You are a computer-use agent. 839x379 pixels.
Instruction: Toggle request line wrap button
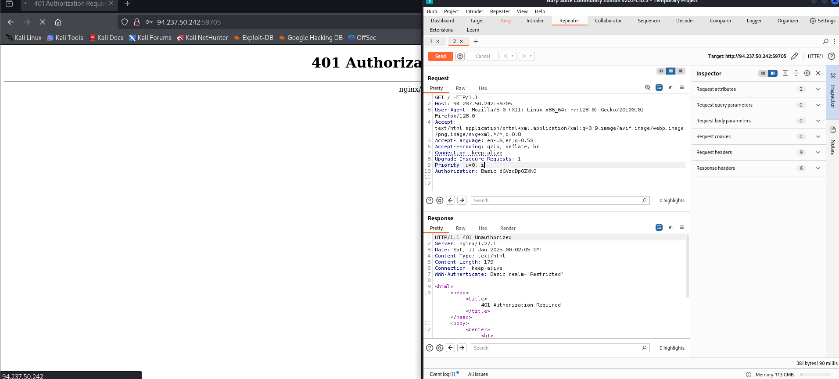point(659,88)
